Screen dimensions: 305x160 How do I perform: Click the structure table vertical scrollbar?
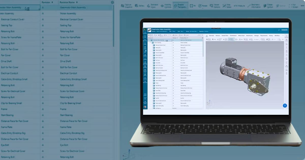203,48
